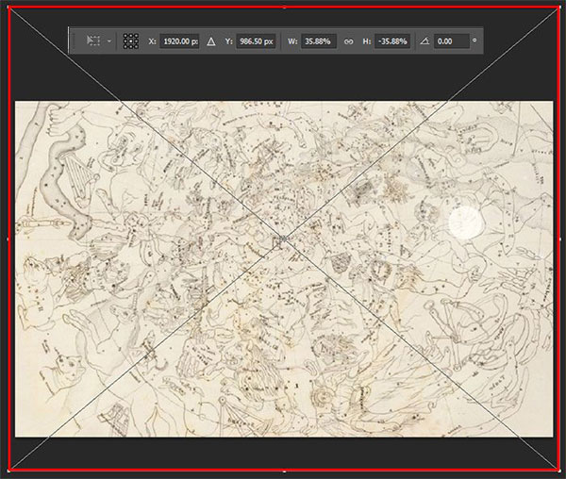Image resolution: width=566 pixels, height=479 pixels.
Task: Click the Y: label in options bar
Action: click(229, 41)
